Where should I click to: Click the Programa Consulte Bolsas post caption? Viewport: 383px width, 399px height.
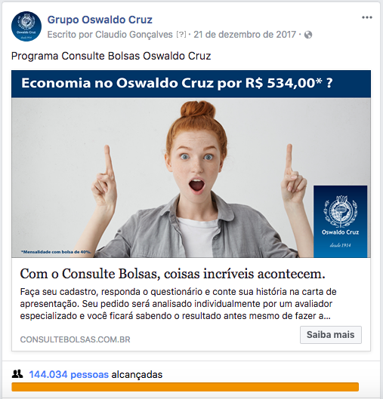pos(111,56)
